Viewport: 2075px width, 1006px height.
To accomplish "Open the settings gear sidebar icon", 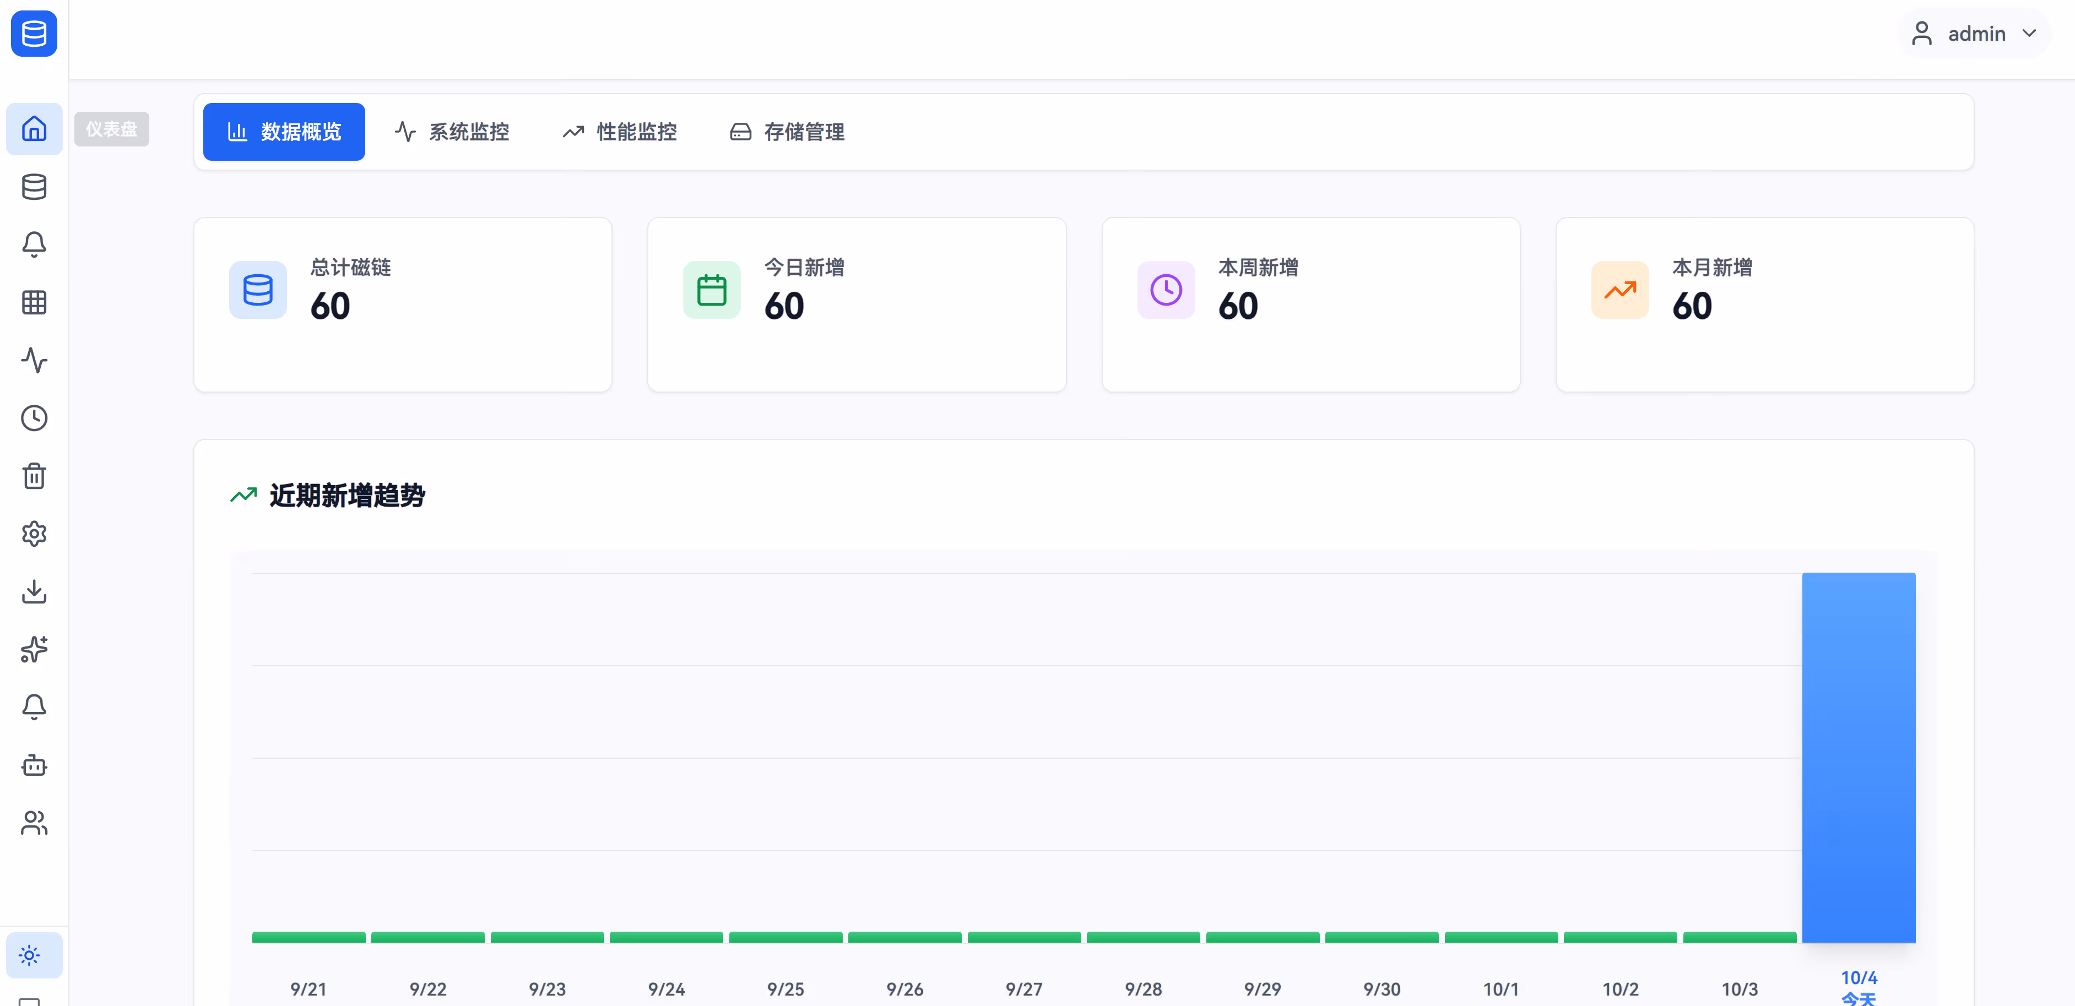I will pos(34,534).
